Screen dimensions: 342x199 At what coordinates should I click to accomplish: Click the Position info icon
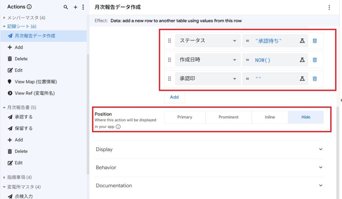[118, 127]
